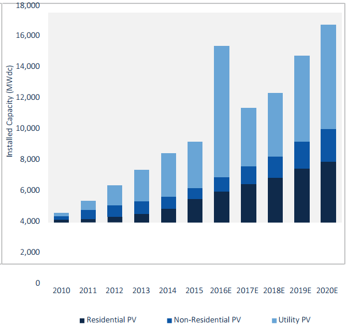
Task: Select the Utility PV legend label
Action: click(295, 320)
